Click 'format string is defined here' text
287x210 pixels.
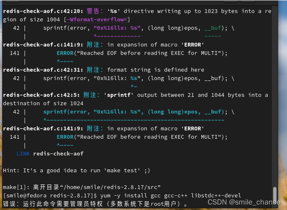click(156, 70)
